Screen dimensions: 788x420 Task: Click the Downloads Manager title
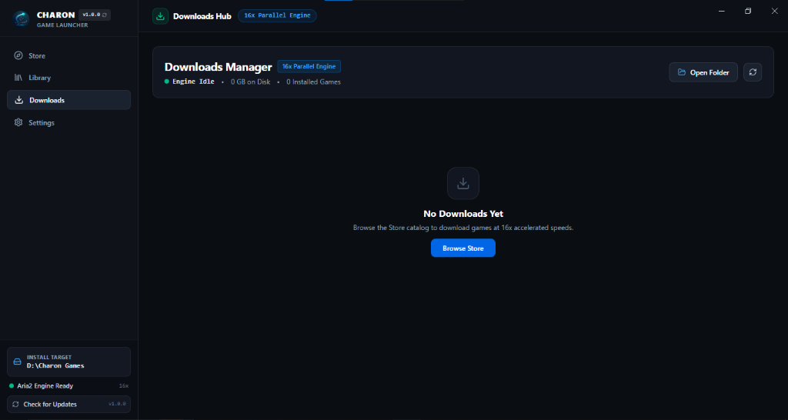coord(218,67)
